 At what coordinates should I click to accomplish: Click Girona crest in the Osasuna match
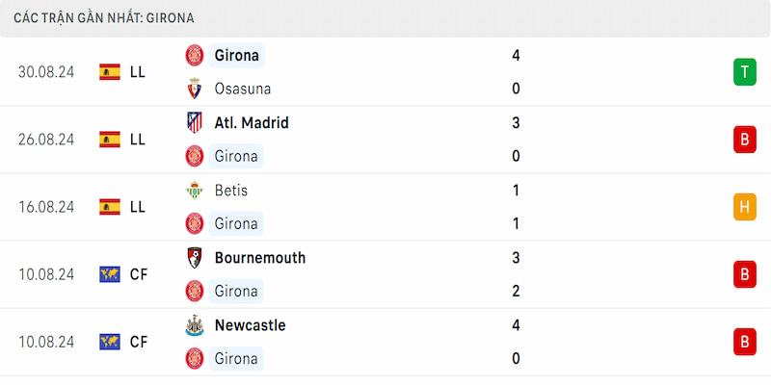point(195,56)
